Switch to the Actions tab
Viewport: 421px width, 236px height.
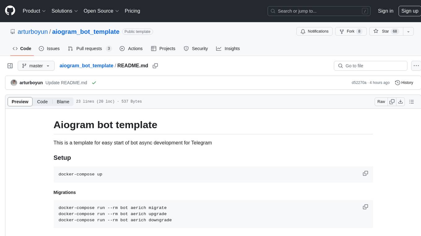[x=131, y=48]
